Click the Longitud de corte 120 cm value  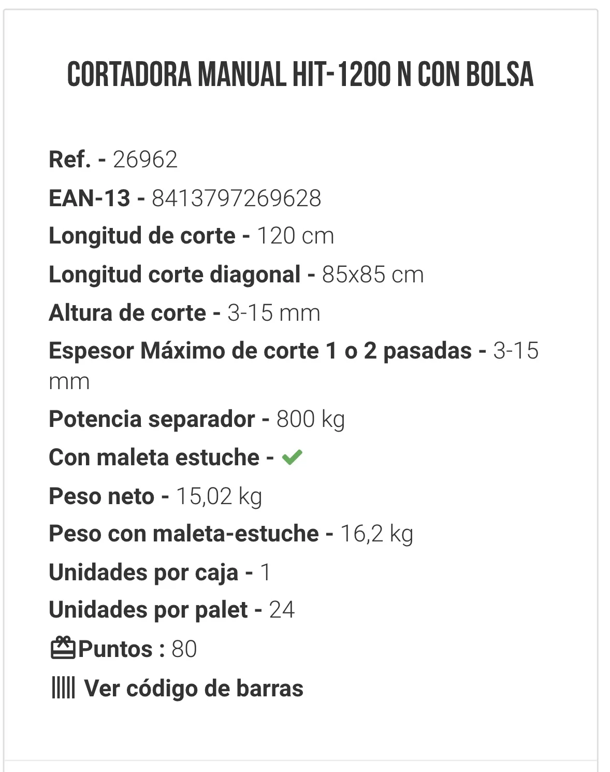(295, 236)
